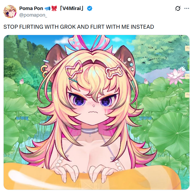Visit the @pomapon_ handle link
This screenshot has height=191, width=191.
click(33, 15)
